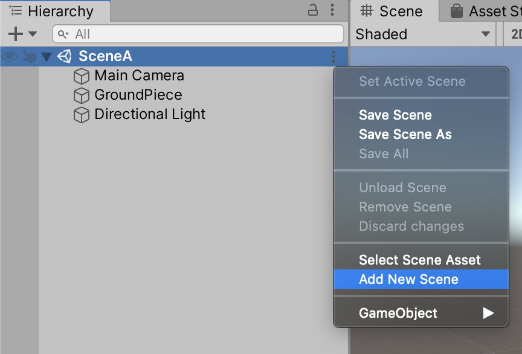The width and height of the screenshot is (522, 354).
Task: Click the cube icon next to Main Camera
Action: pyautogui.click(x=82, y=76)
